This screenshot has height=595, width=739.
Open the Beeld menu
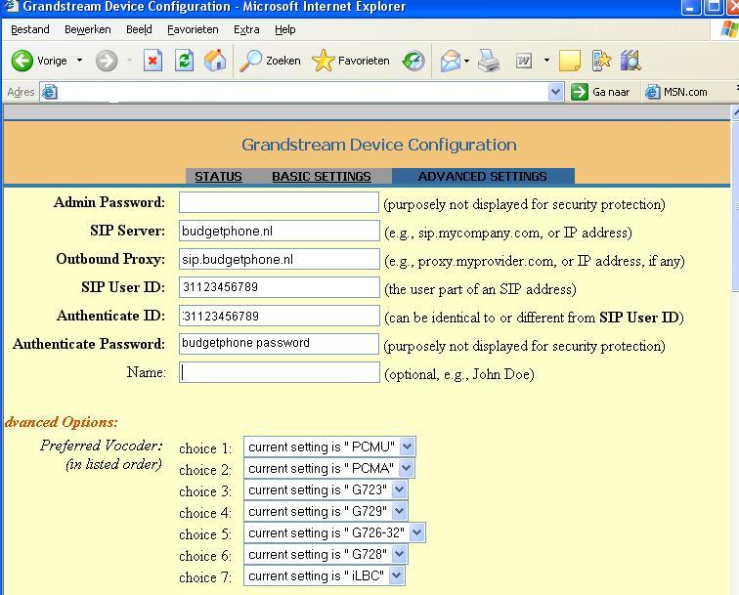point(139,29)
